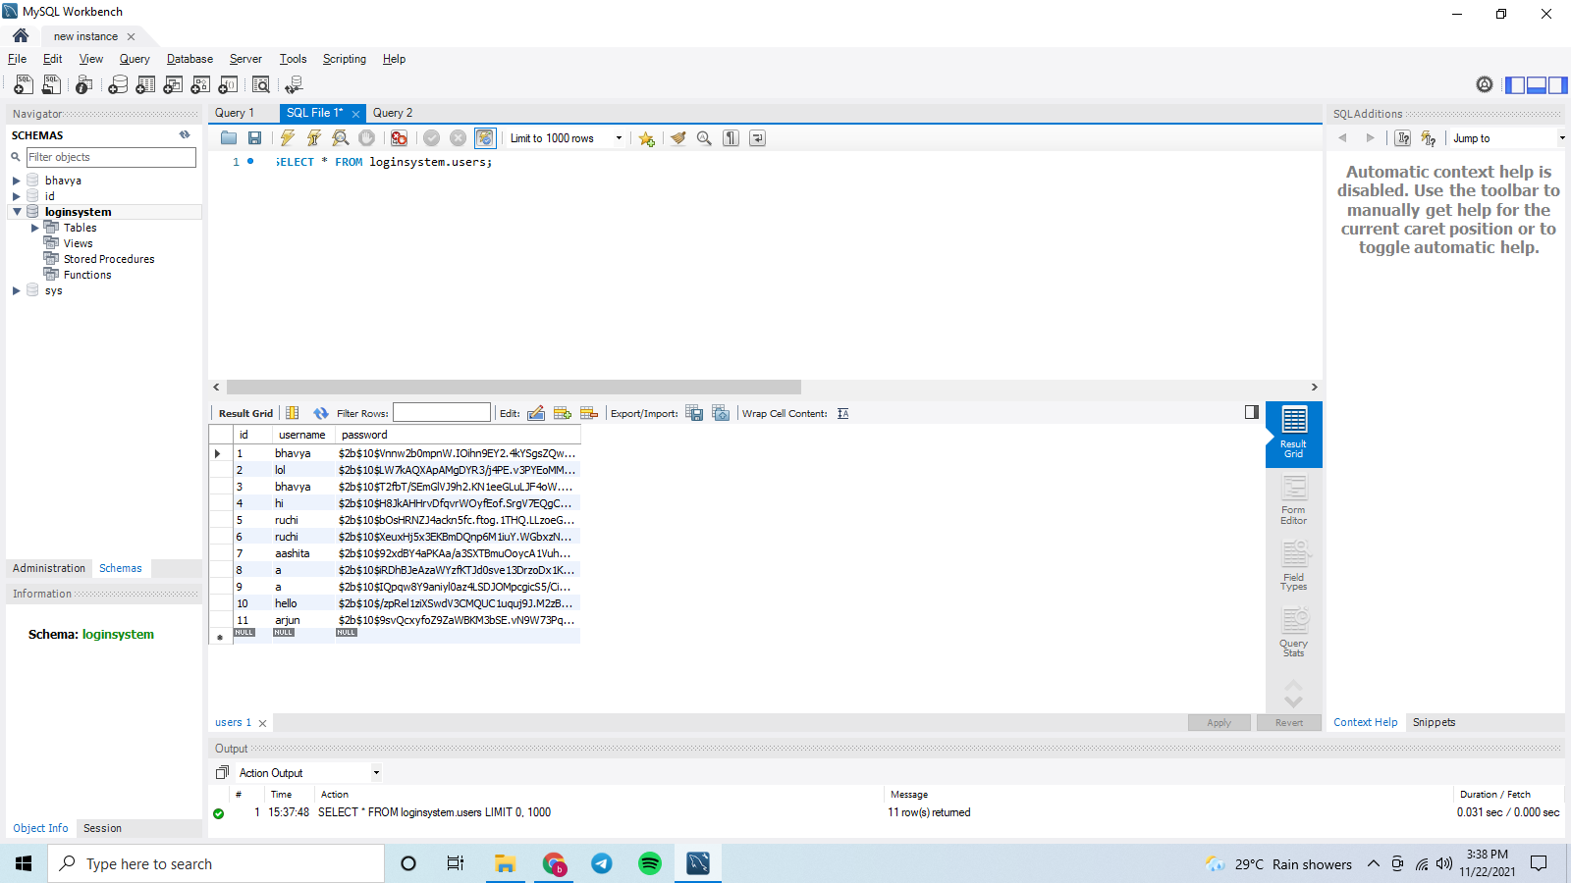Open an SQL script file in new tab
The width and height of the screenshot is (1571, 883).
pos(51,84)
